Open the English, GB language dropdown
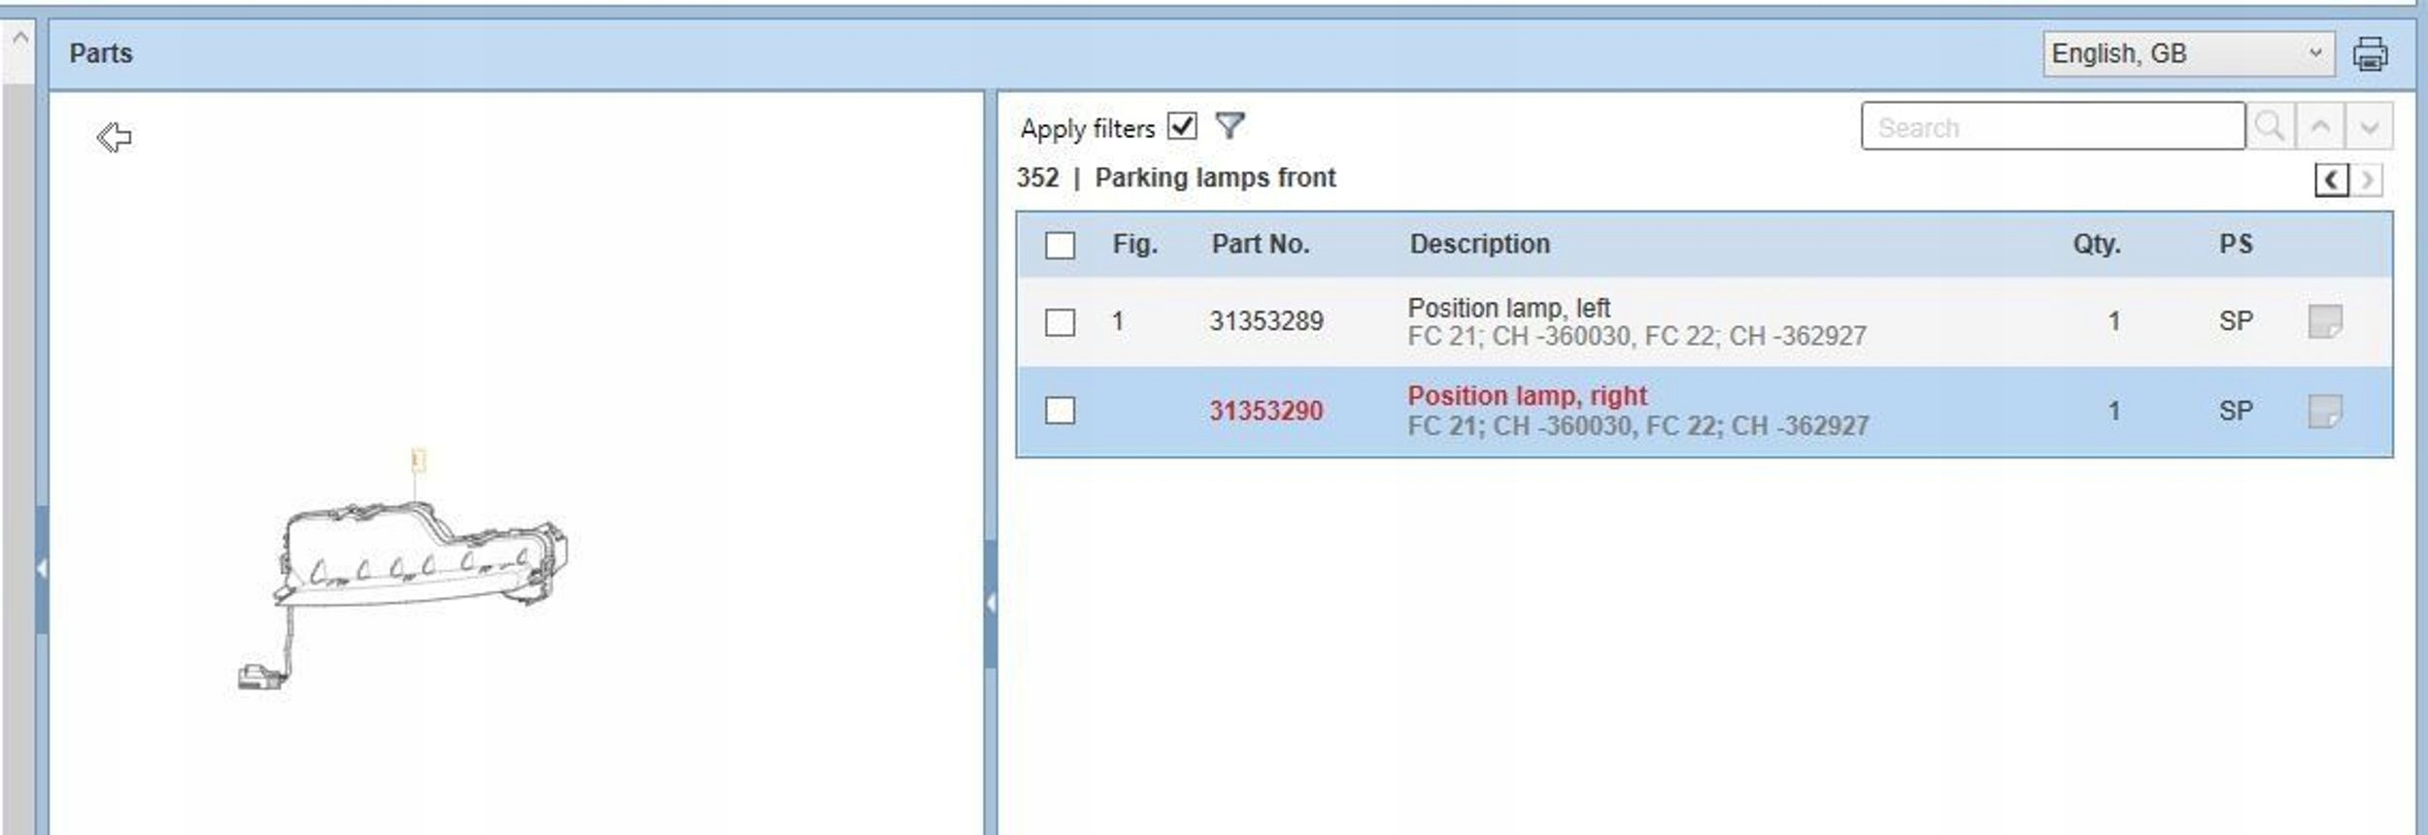The width and height of the screenshot is (2428, 835). click(2187, 53)
